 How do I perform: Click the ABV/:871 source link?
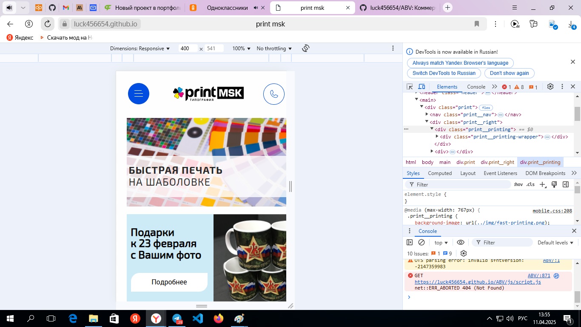click(539, 275)
